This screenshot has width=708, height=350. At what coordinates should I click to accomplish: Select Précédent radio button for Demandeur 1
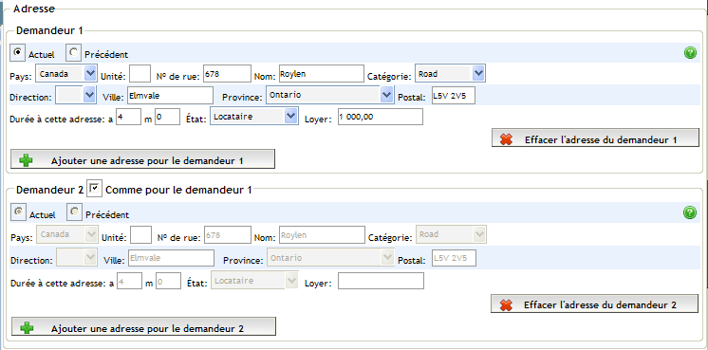(74, 53)
